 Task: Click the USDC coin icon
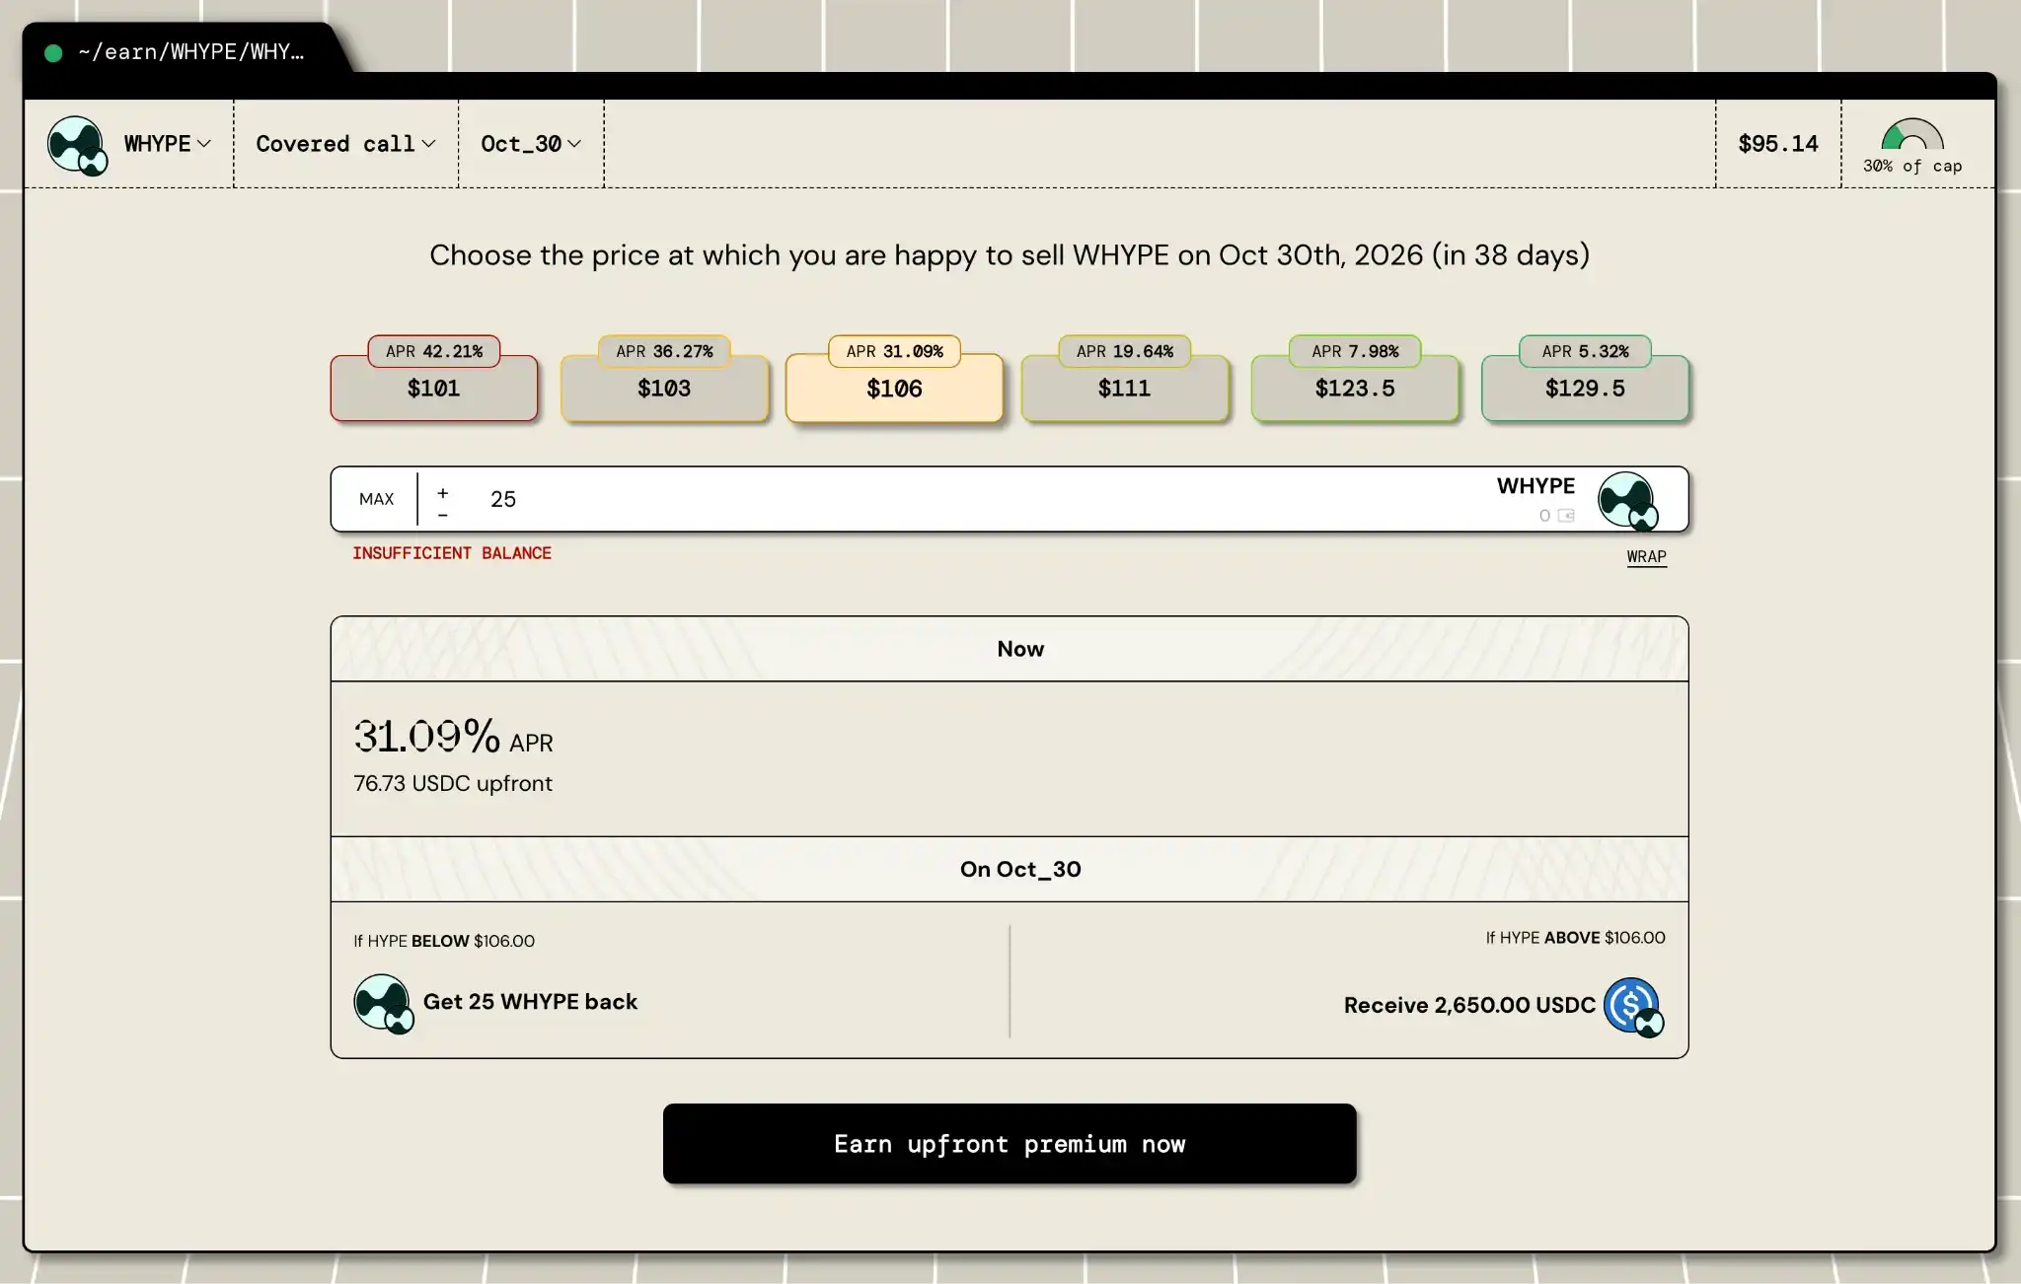(x=1633, y=1007)
